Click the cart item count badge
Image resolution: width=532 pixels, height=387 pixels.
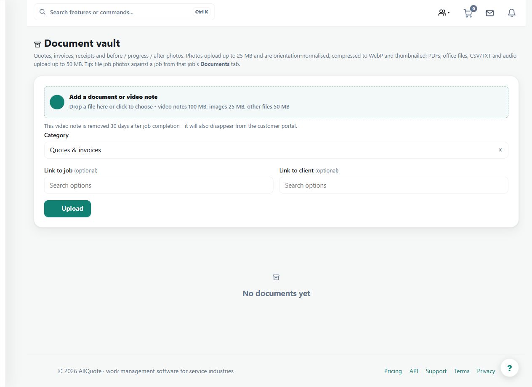[473, 8]
